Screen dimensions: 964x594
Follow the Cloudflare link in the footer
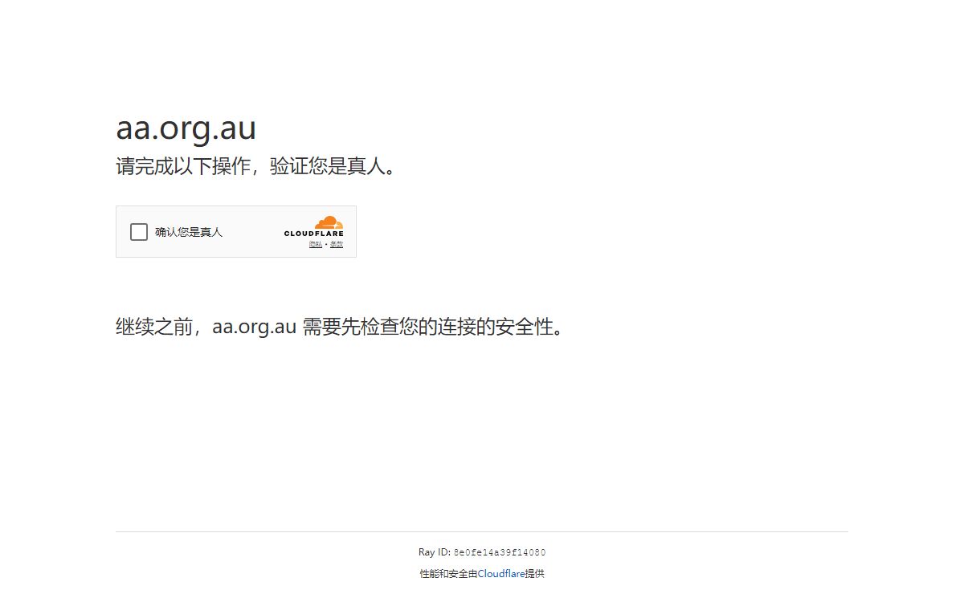pyautogui.click(x=501, y=574)
